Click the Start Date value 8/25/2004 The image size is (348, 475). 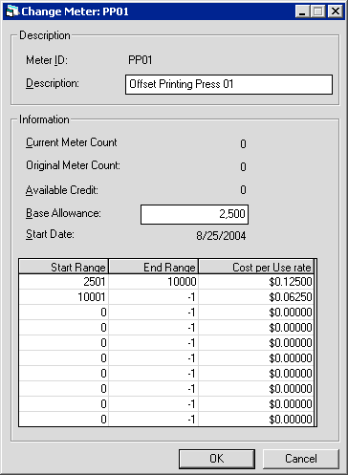[x=221, y=236]
